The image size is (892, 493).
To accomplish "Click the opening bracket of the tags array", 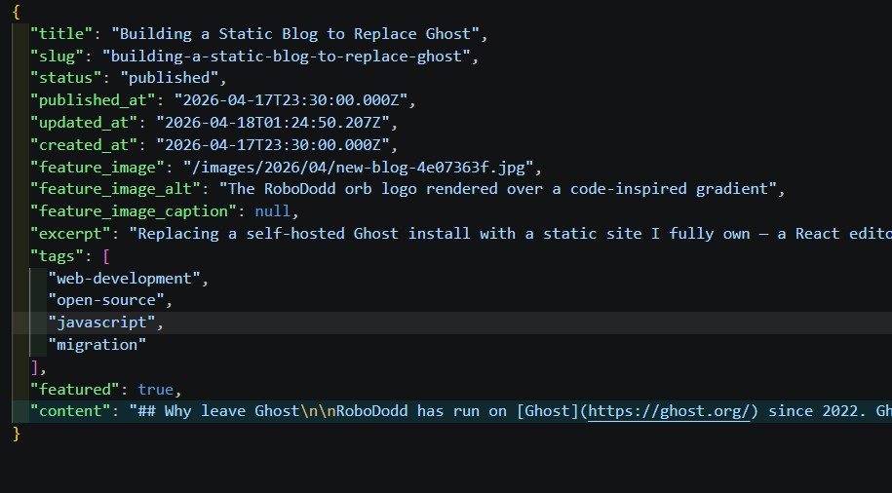I will click(x=106, y=256).
